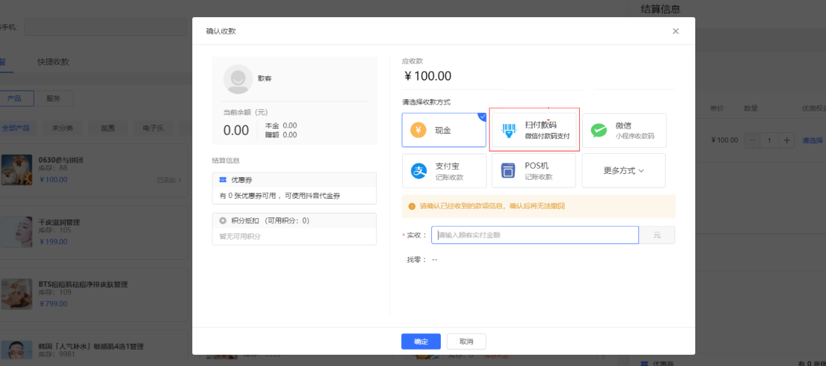Screen dimensions: 826x366
Task: Click the ￥100.00 amount due text
Action: tap(427, 76)
